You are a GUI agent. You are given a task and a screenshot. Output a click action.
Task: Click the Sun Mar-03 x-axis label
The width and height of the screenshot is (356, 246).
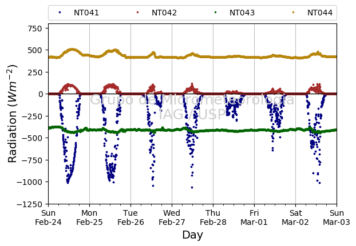pyautogui.click(x=337, y=217)
